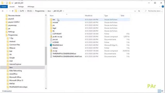Click the lib folder icon
This screenshot has height=93, width=165.
51,31
